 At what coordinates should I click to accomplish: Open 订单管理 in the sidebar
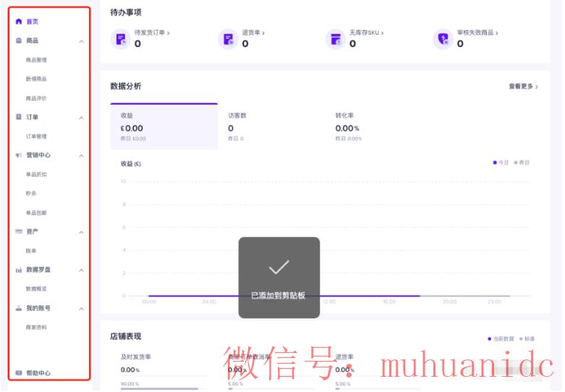tap(36, 136)
